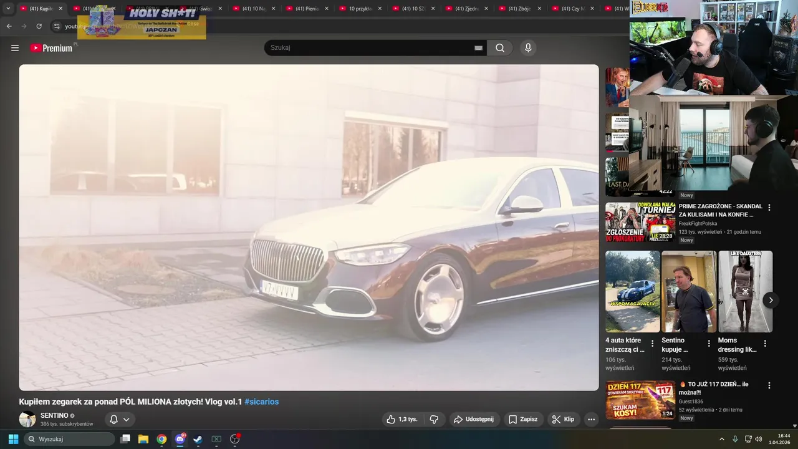Viewport: 798px width, 449px height.
Task: Click the search magnifier button
Action: point(500,48)
